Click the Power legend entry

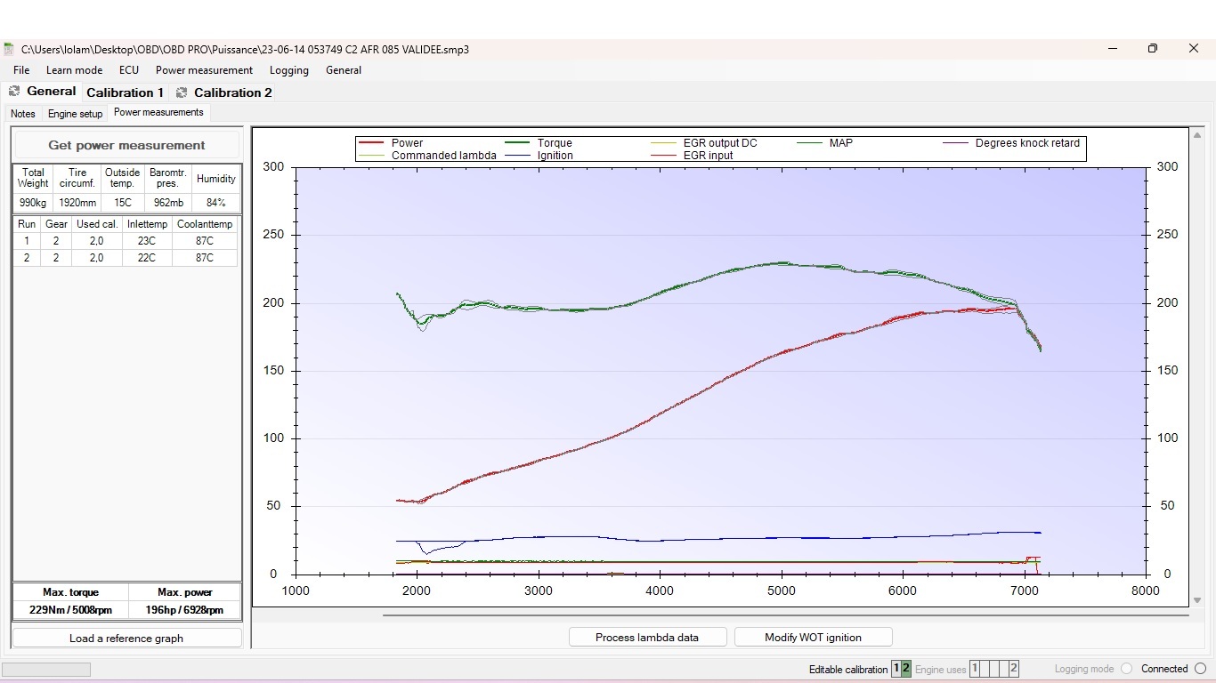pos(390,143)
